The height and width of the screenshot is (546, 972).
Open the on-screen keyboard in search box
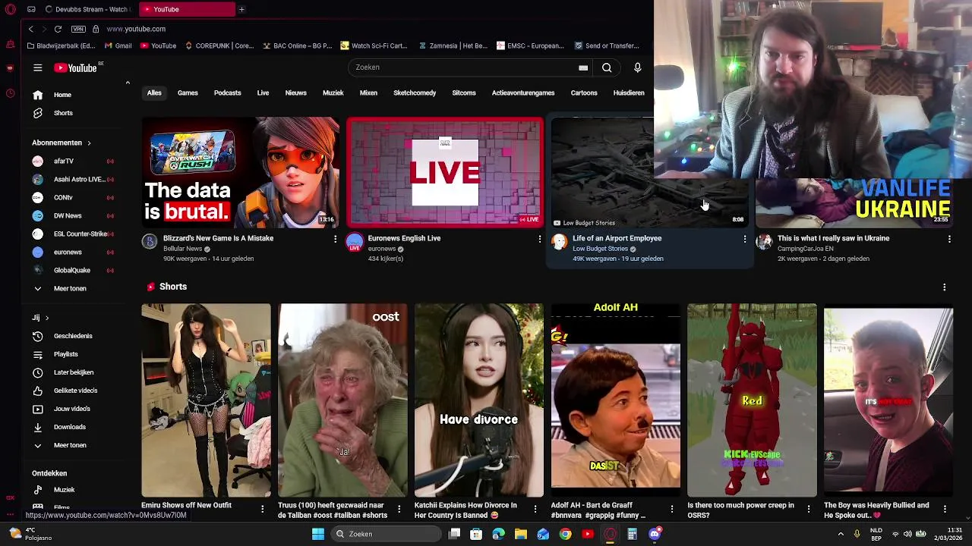pos(583,67)
